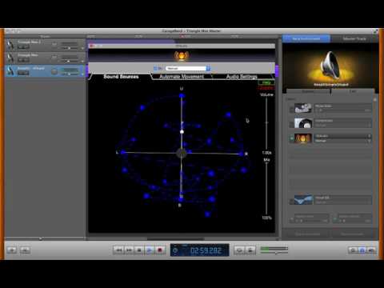The image size is (384, 288).
Task: Adjust the third track's volume slider
Action: point(70,74)
